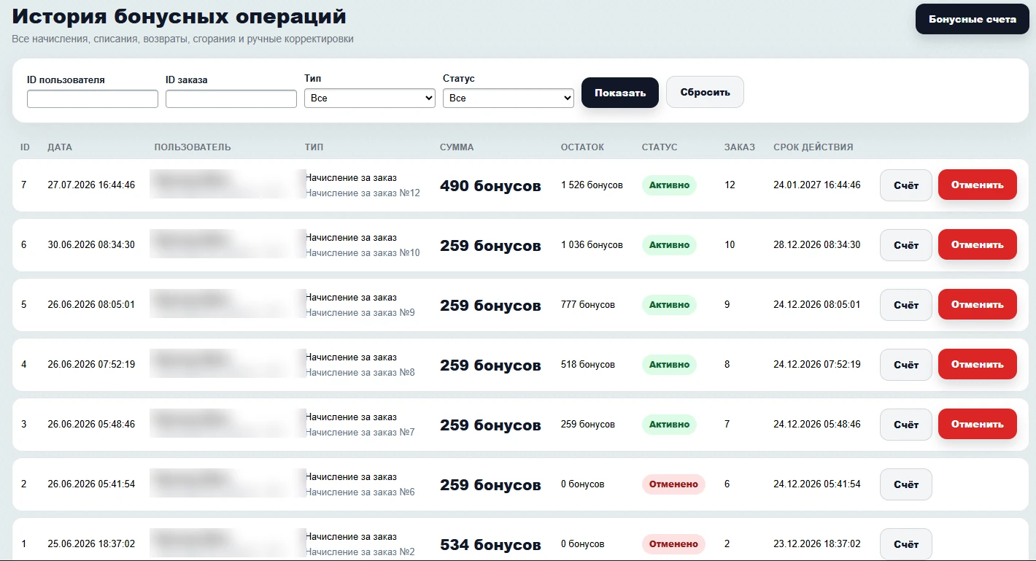Image resolution: width=1036 pixels, height=561 pixels.
Task: Click the Отменено badge in order 6 row
Action: (x=673, y=484)
